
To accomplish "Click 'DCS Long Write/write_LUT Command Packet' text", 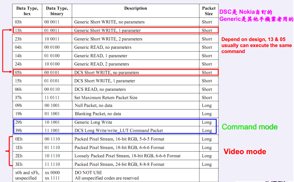I will coord(119,130).
